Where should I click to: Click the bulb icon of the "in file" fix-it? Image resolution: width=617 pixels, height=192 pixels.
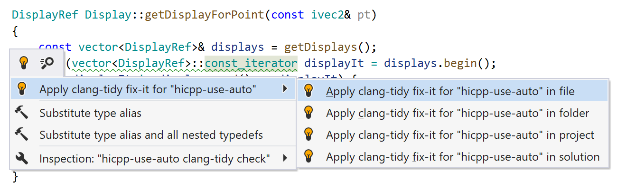pos(309,91)
